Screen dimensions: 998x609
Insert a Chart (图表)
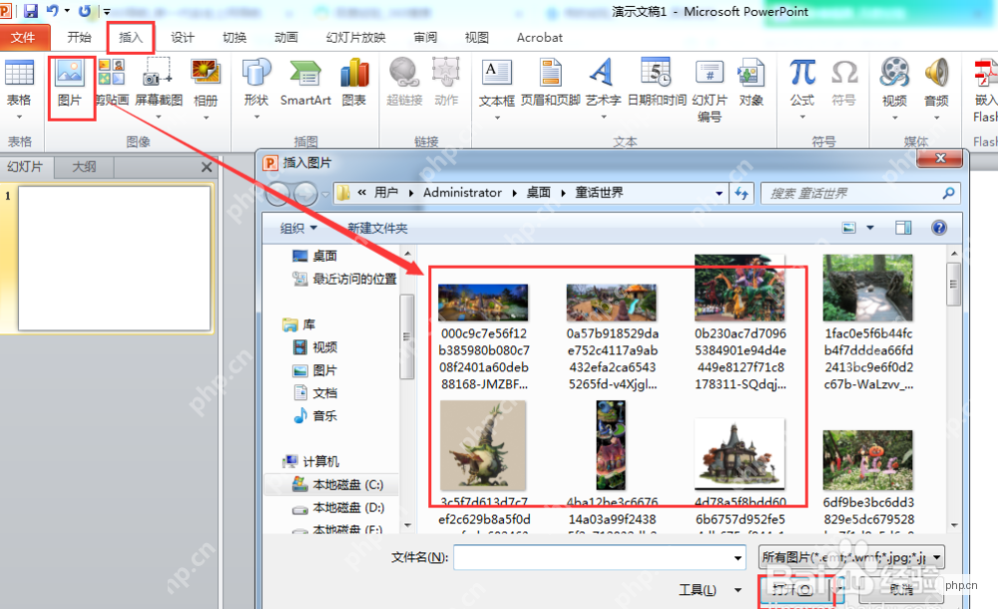coord(354,82)
